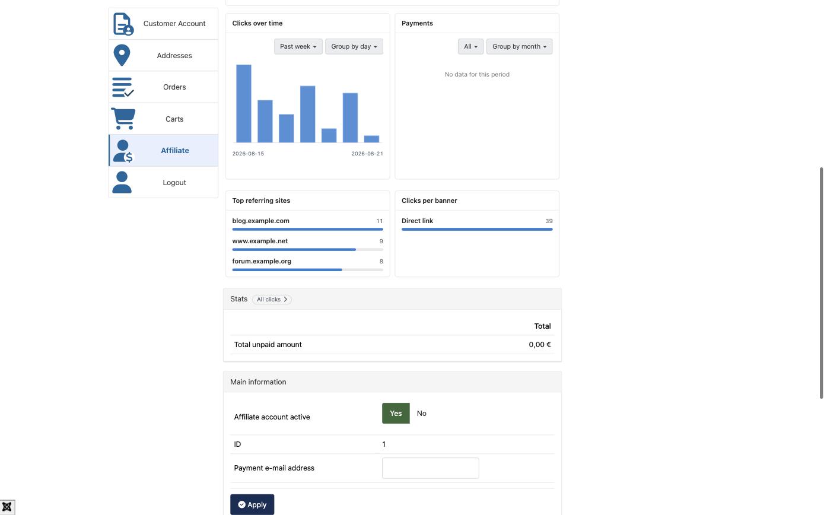Click the Customer Account document icon
Image resolution: width=824 pixels, height=515 pixels.
coord(123,24)
